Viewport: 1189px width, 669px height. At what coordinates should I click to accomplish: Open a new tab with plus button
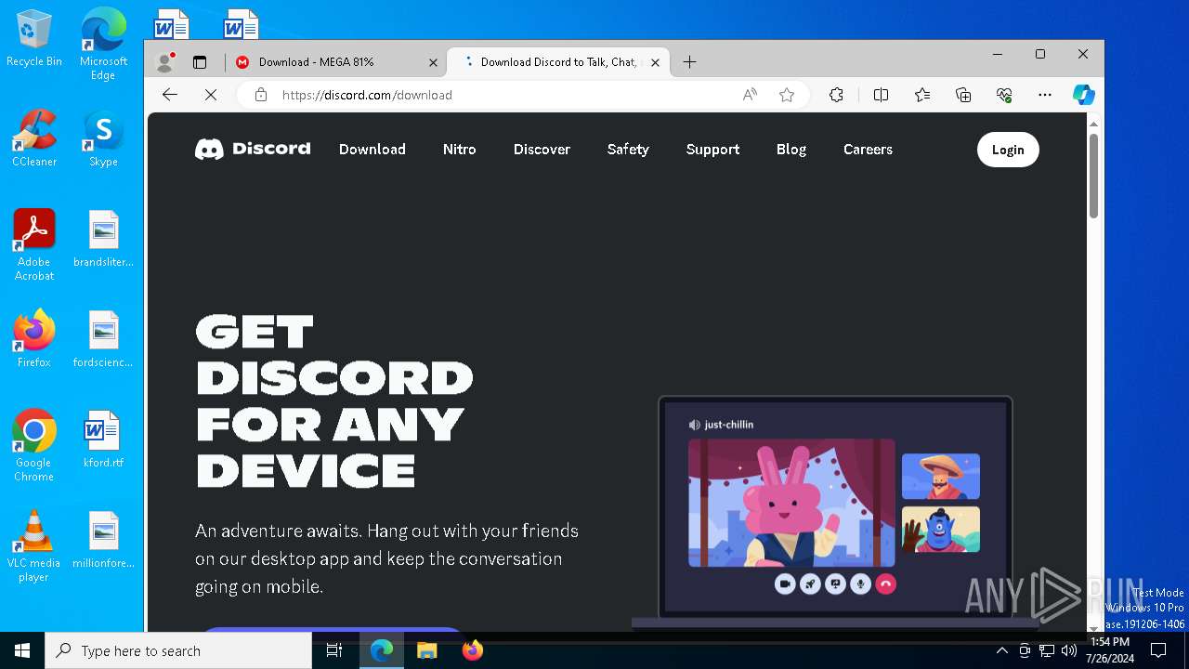689,62
